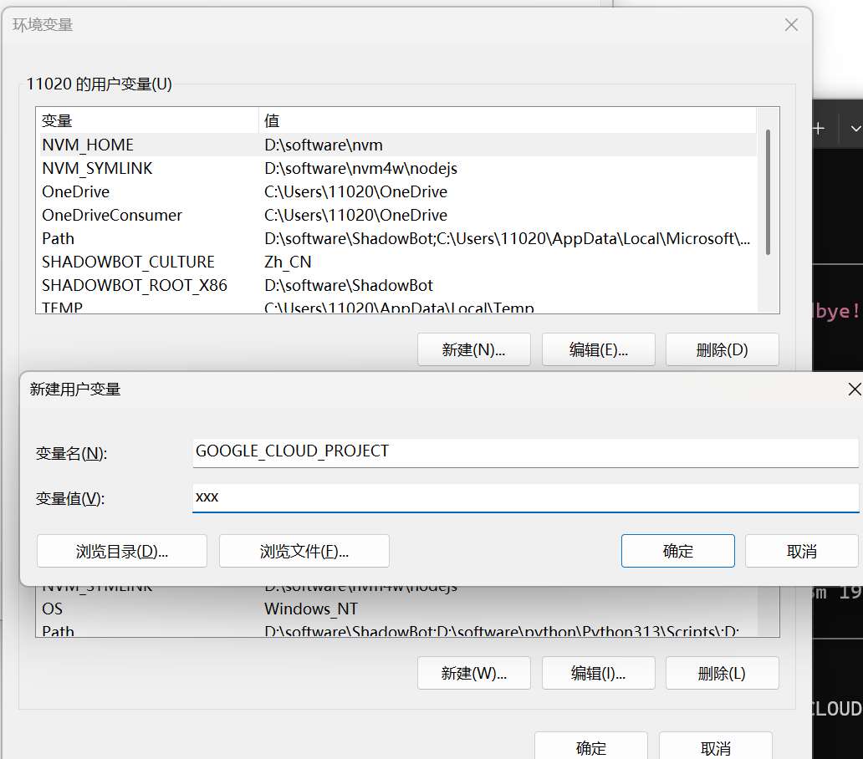Click the 值 column header

tap(508, 120)
